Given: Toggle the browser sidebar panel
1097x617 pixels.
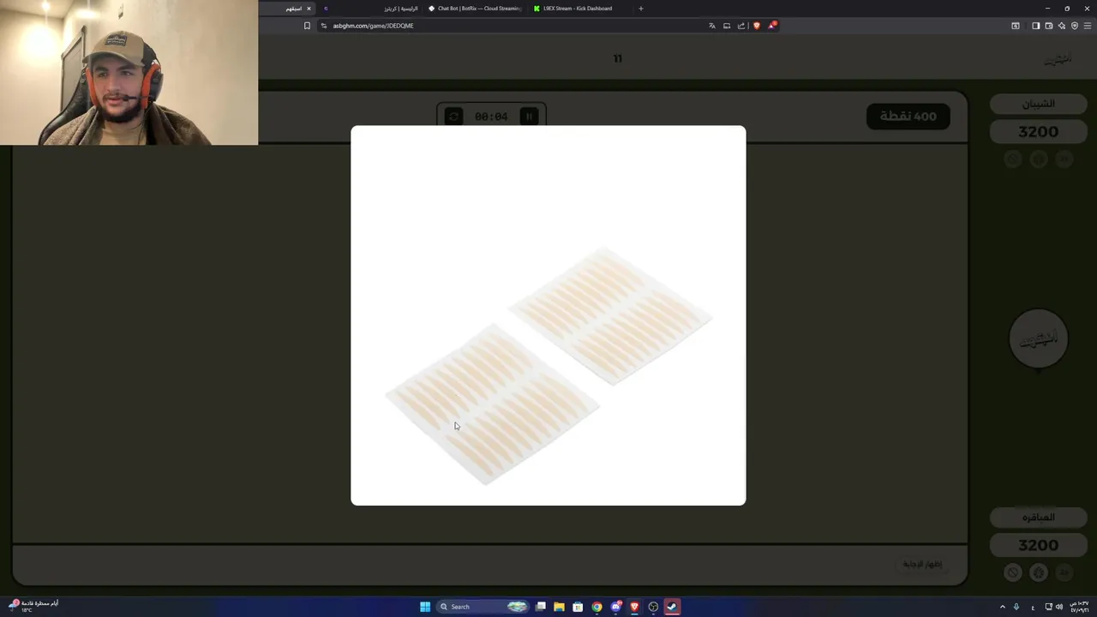Looking at the screenshot, I should pyautogui.click(x=1035, y=26).
